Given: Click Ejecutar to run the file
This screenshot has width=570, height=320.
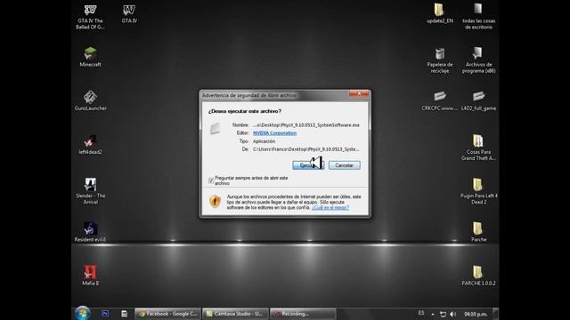Looking at the screenshot, I should [308, 165].
